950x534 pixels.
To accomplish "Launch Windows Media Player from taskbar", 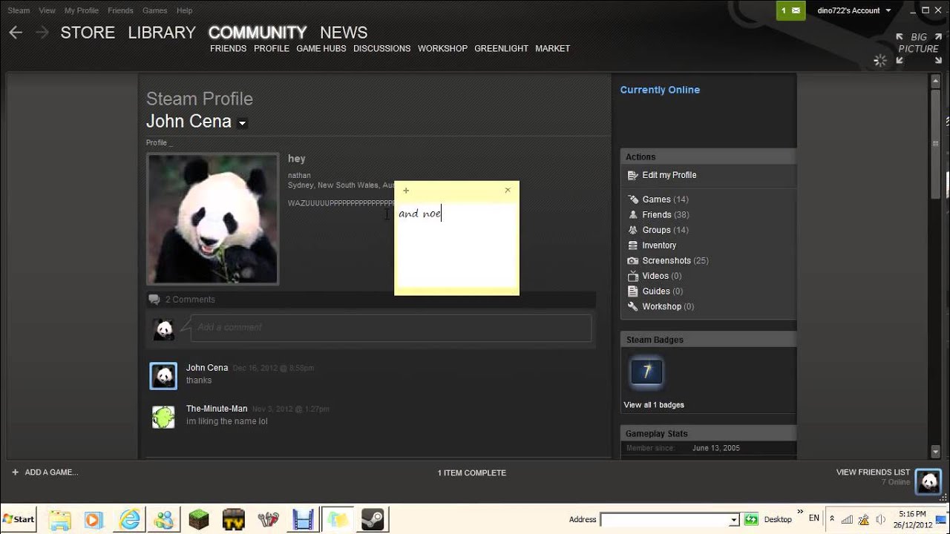I will coord(94,519).
